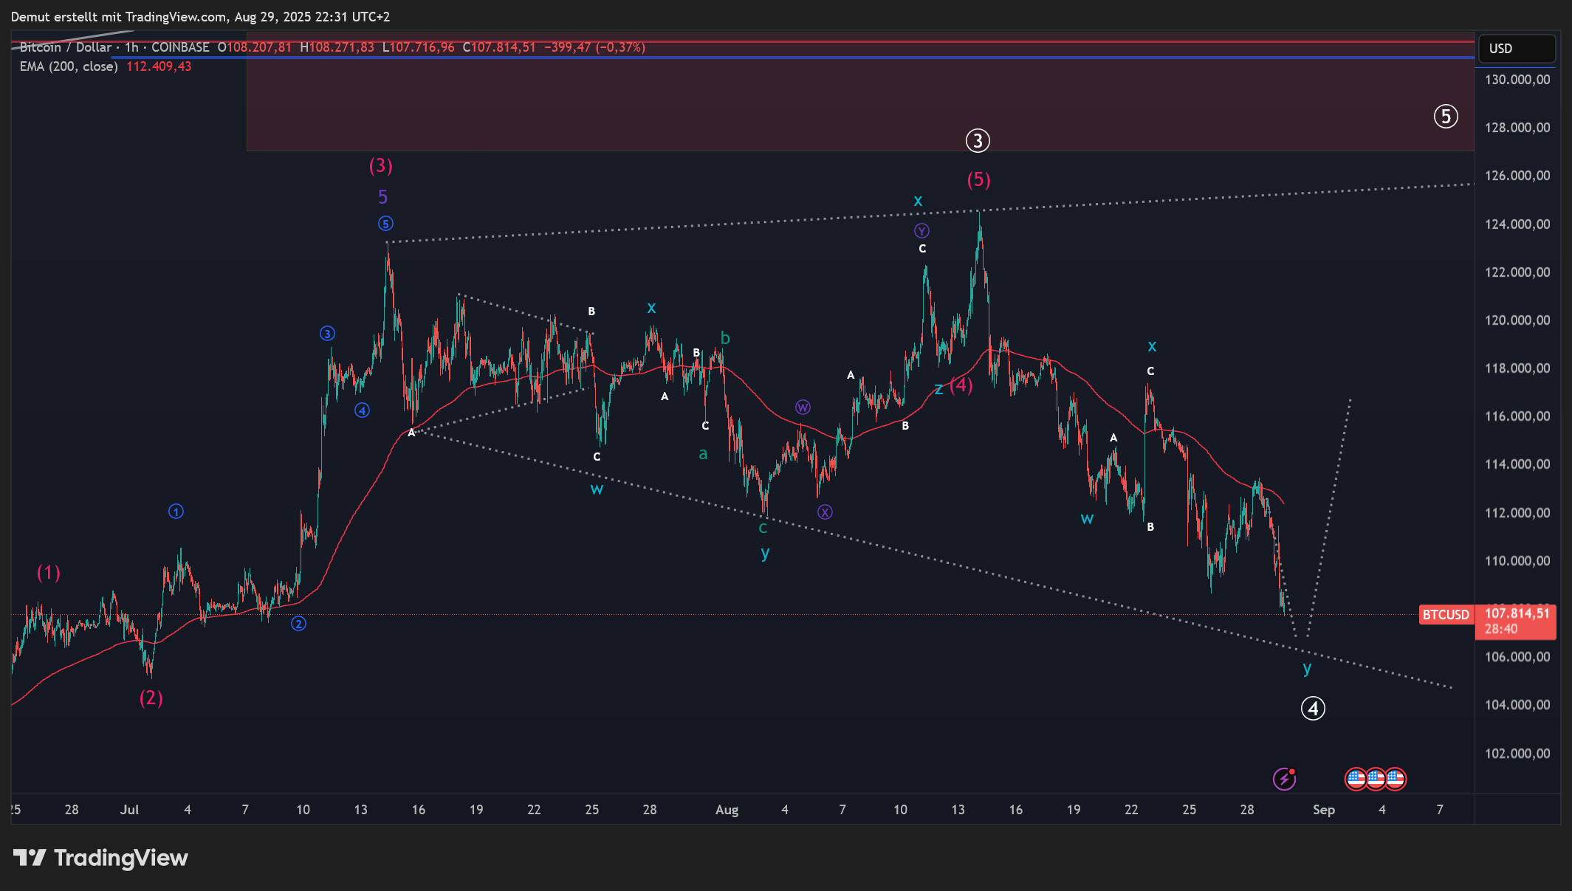Image resolution: width=1572 pixels, height=891 pixels.
Task: Select the white circled 4 wave label
Action: (1313, 709)
